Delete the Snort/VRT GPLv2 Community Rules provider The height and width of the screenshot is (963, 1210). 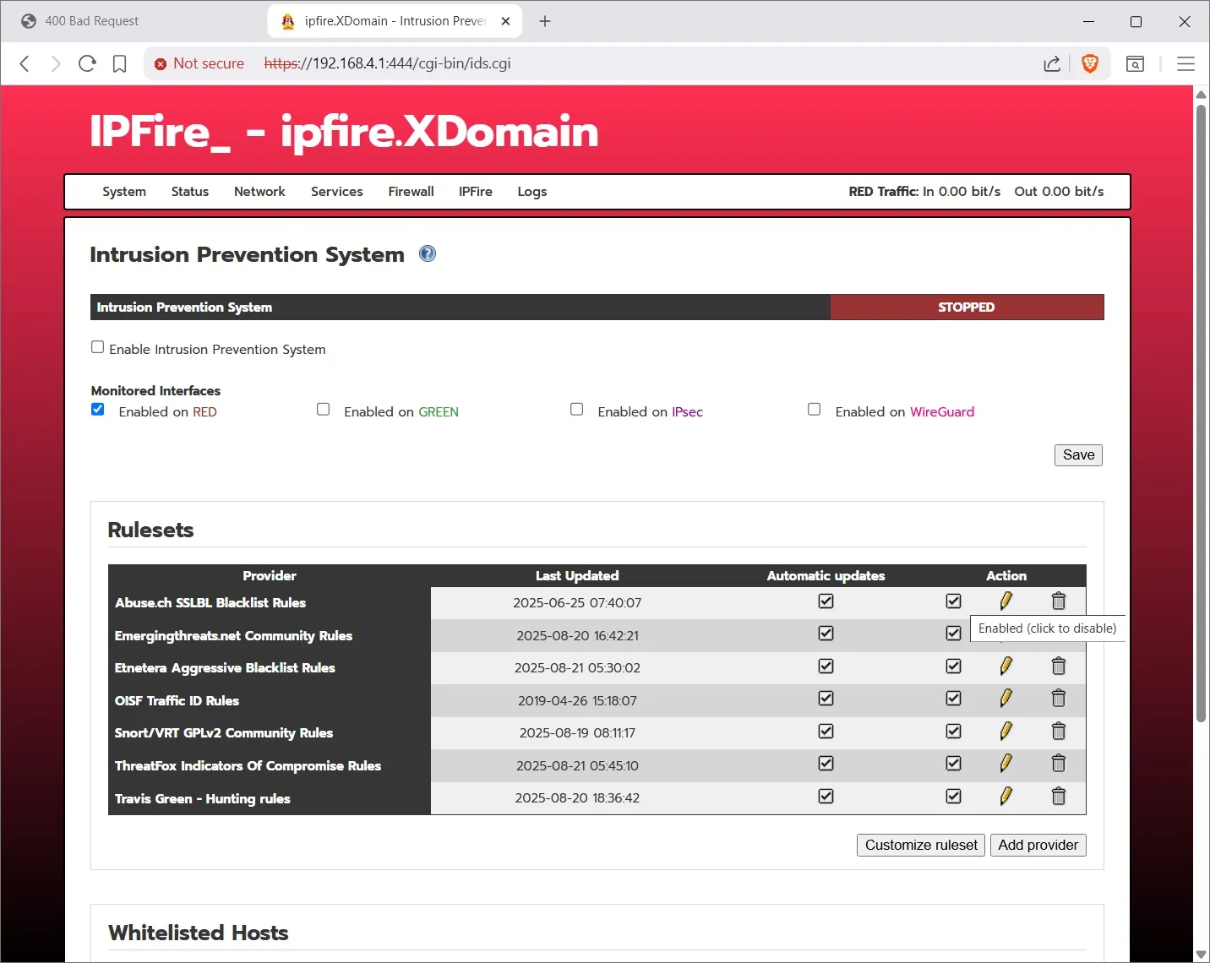pyautogui.click(x=1058, y=732)
